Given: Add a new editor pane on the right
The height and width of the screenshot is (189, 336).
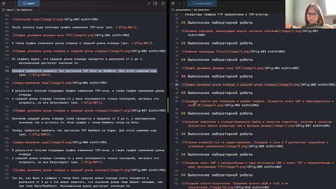Looking at the screenshot, I should tap(163, 4).
